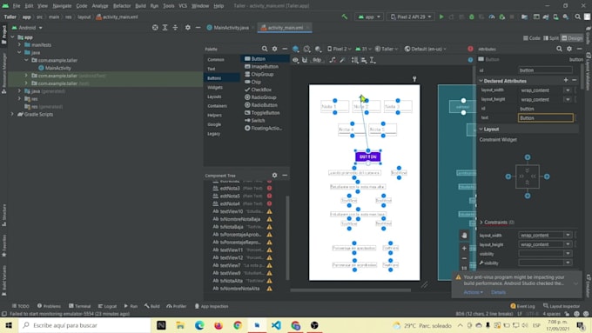This screenshot has height=333, width=592.
Task: Open Palette settings gear
Action: 274,49
